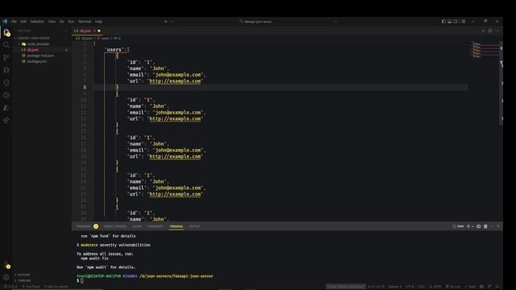
Task: Switch to the Output panel tab
Action: pos(194,226)
